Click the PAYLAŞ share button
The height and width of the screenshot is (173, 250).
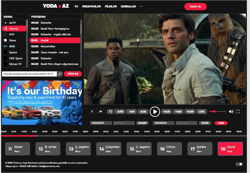click(73, 74)
